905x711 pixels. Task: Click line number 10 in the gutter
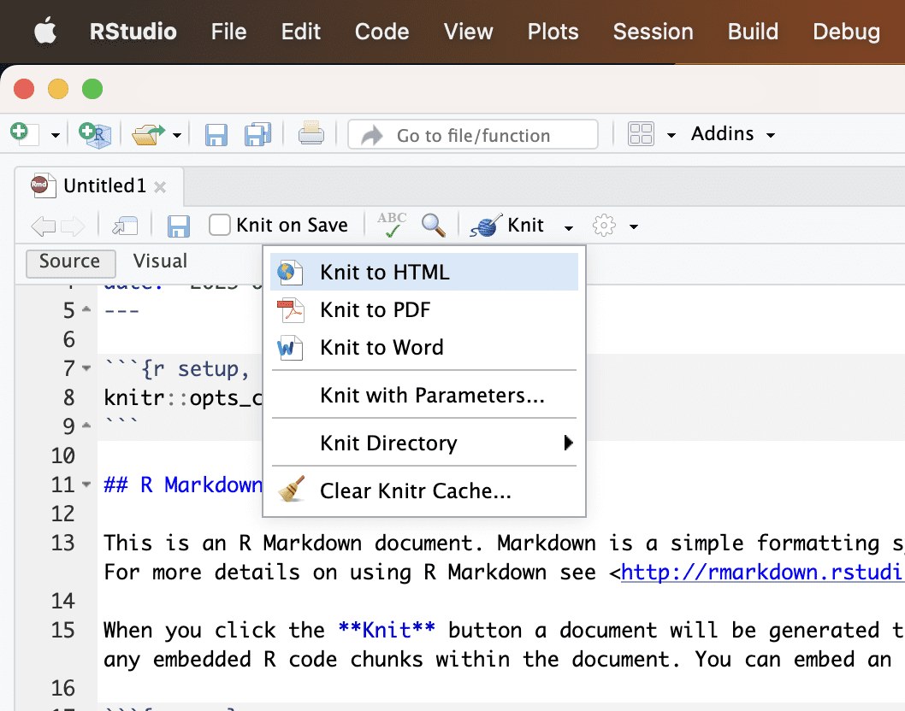coord(63,455)
